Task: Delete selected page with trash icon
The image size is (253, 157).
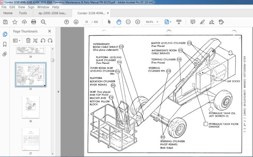Action: (x=28, y=40)
